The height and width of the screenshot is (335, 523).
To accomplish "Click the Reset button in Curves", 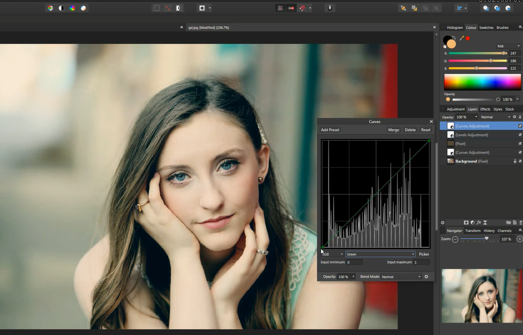I will click(425, 130).
